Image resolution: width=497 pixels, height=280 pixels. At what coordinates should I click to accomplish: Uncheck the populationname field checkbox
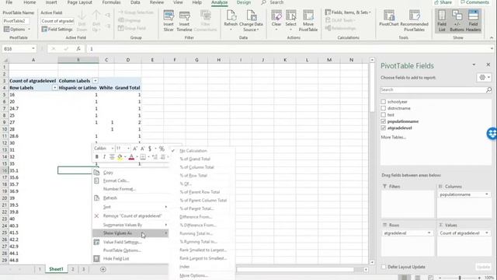point(383,121)
